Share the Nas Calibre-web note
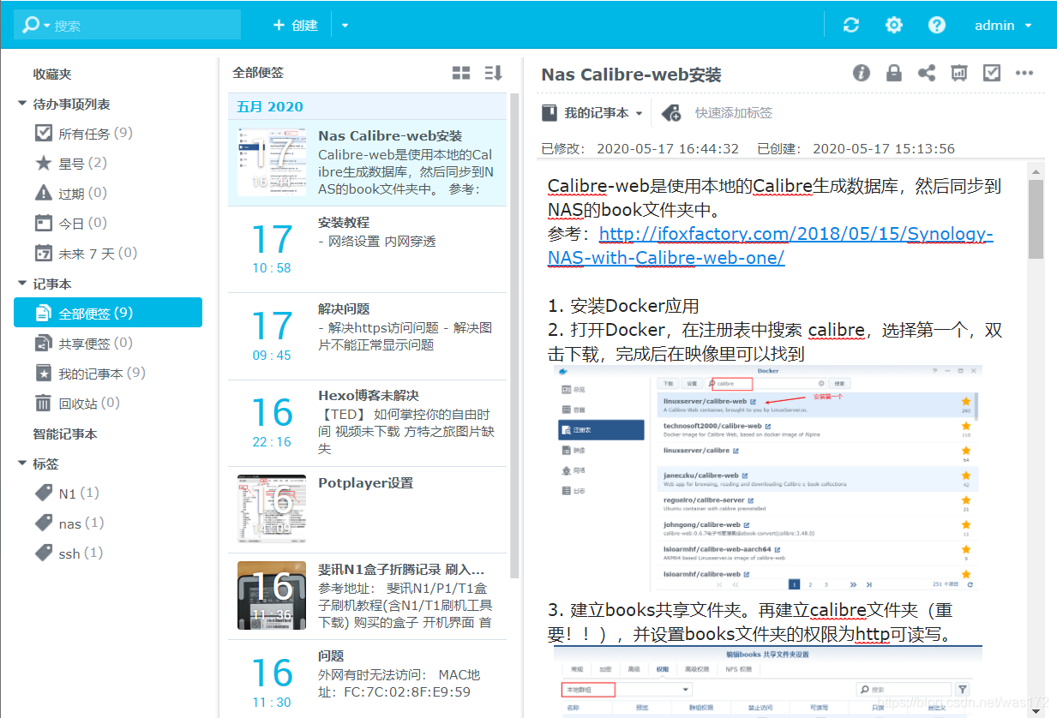 coord(927,74)
